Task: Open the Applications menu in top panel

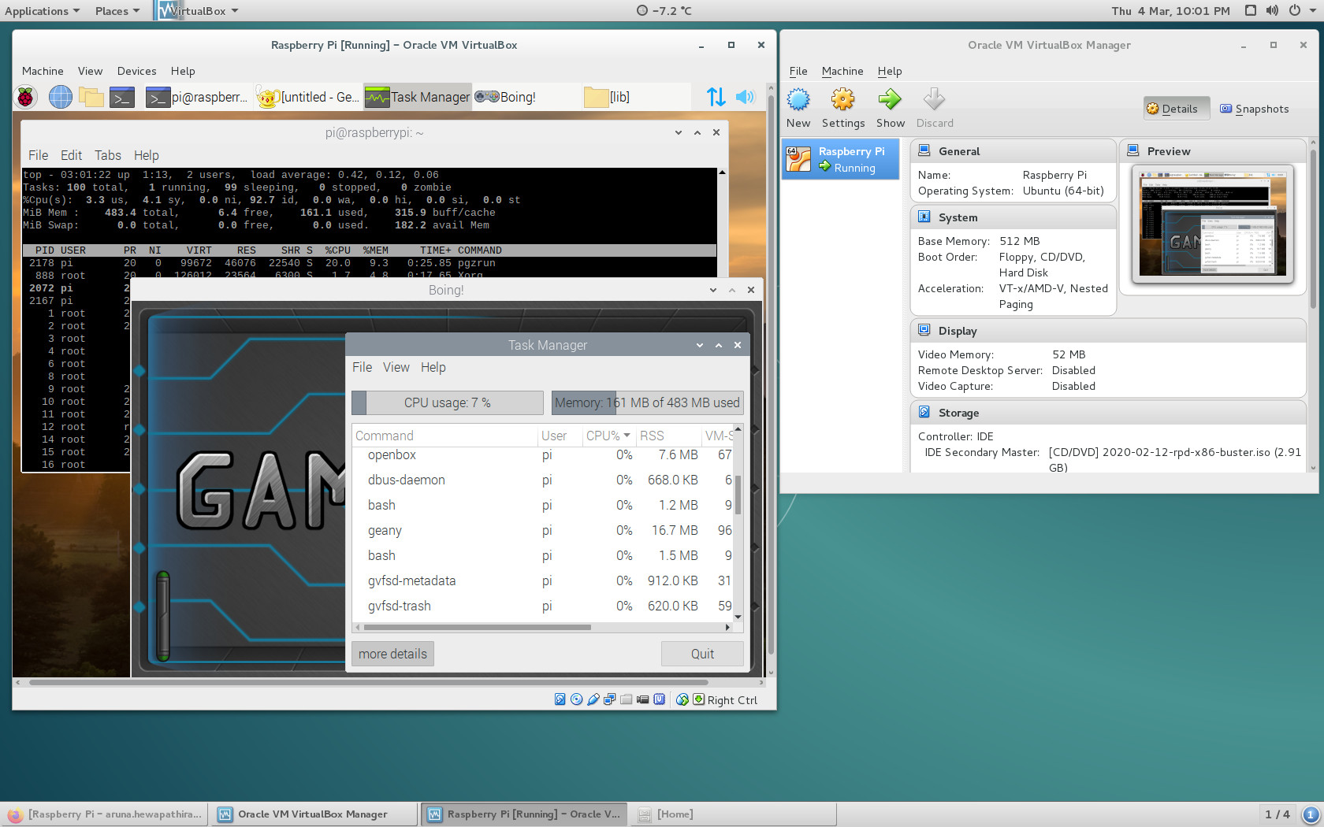Action: [42, 11]
